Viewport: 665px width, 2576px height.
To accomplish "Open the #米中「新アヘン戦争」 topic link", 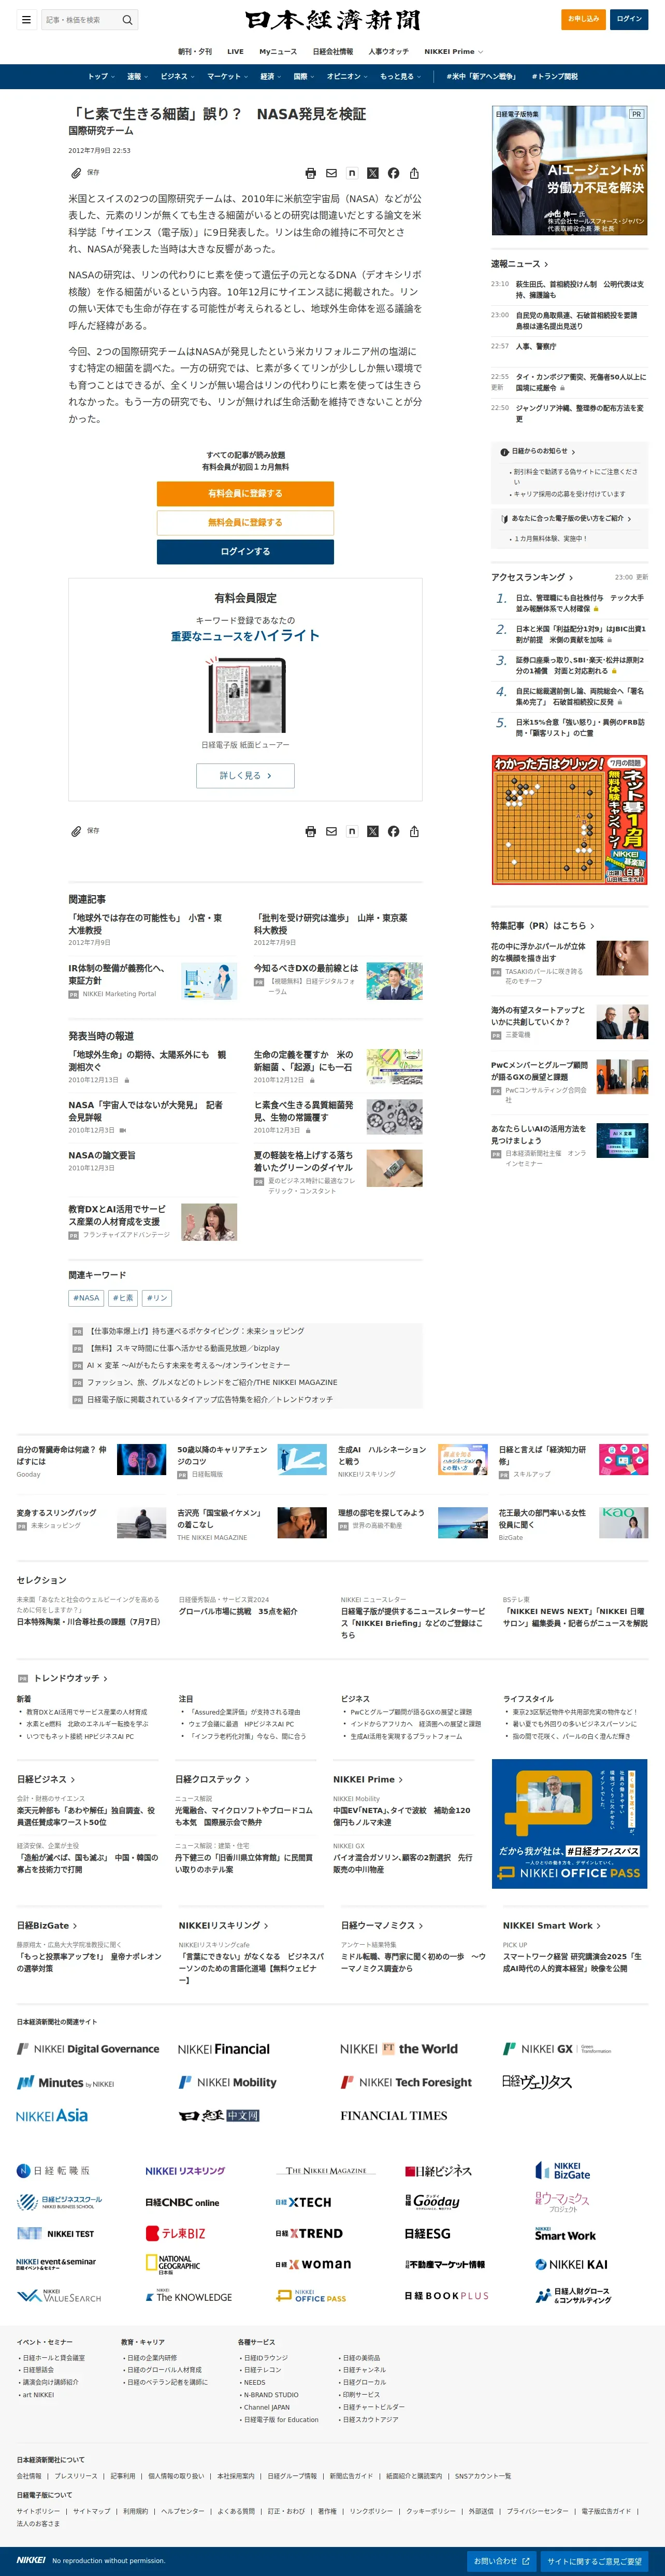I will coord(482,76).
